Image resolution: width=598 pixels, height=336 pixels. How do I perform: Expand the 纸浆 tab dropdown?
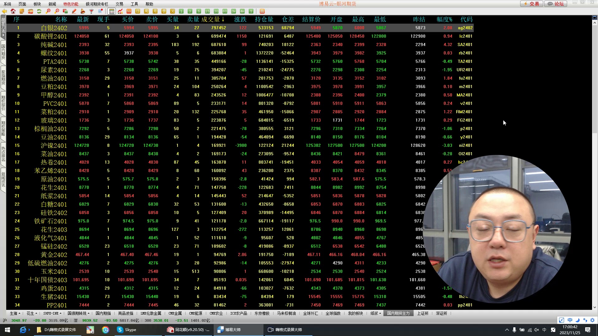(380, 313)
